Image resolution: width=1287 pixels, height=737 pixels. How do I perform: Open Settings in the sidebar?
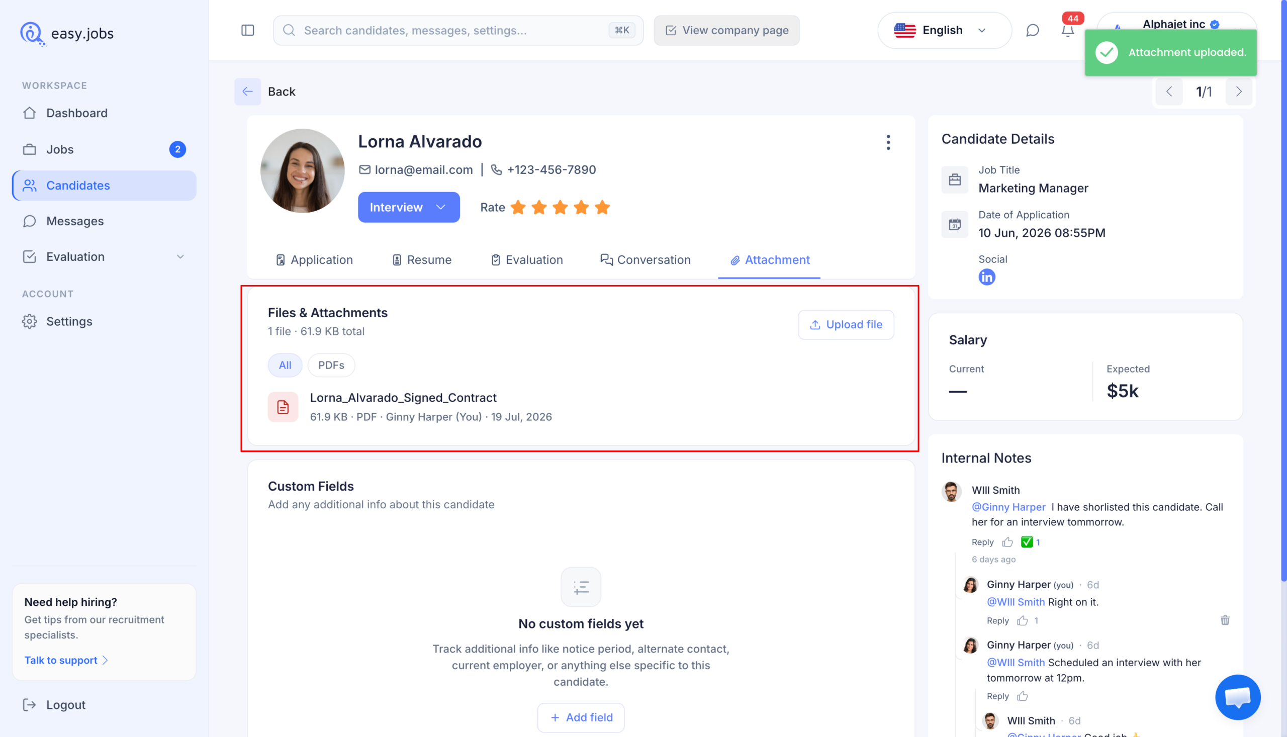click(x=104, y=321)
